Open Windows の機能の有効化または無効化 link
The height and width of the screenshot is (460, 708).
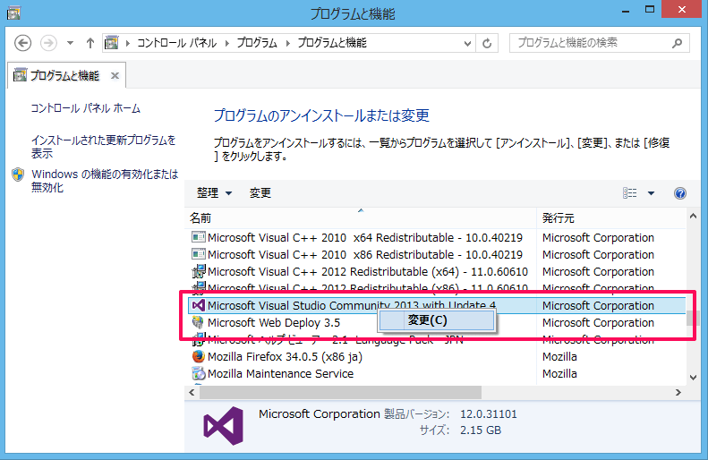coord(105,181)
